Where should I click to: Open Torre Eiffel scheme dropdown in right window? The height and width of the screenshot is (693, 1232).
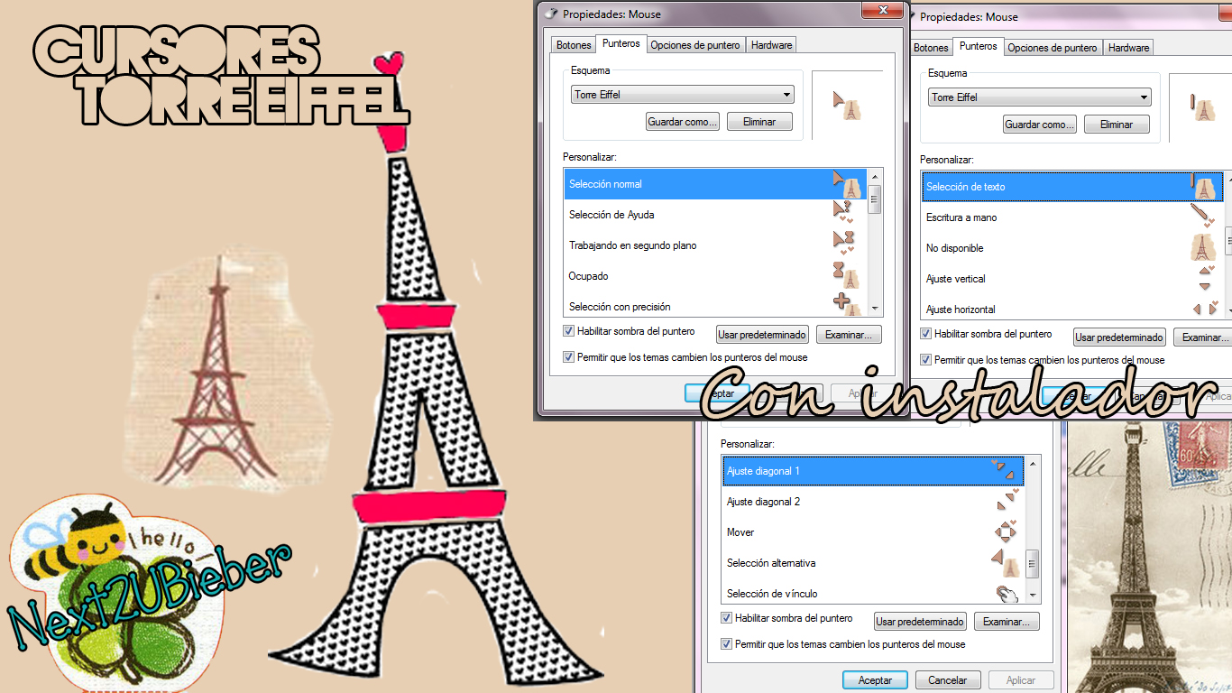[1040, 97]
